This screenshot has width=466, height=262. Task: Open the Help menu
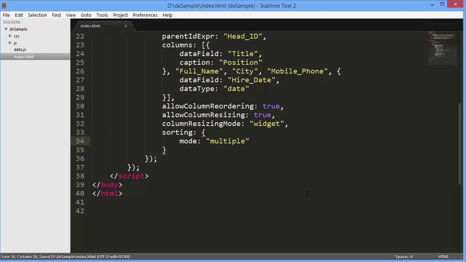click(167, 15)
